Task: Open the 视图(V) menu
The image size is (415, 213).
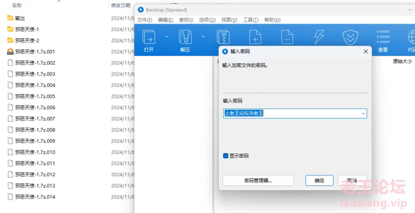Action: click(229, 20)
